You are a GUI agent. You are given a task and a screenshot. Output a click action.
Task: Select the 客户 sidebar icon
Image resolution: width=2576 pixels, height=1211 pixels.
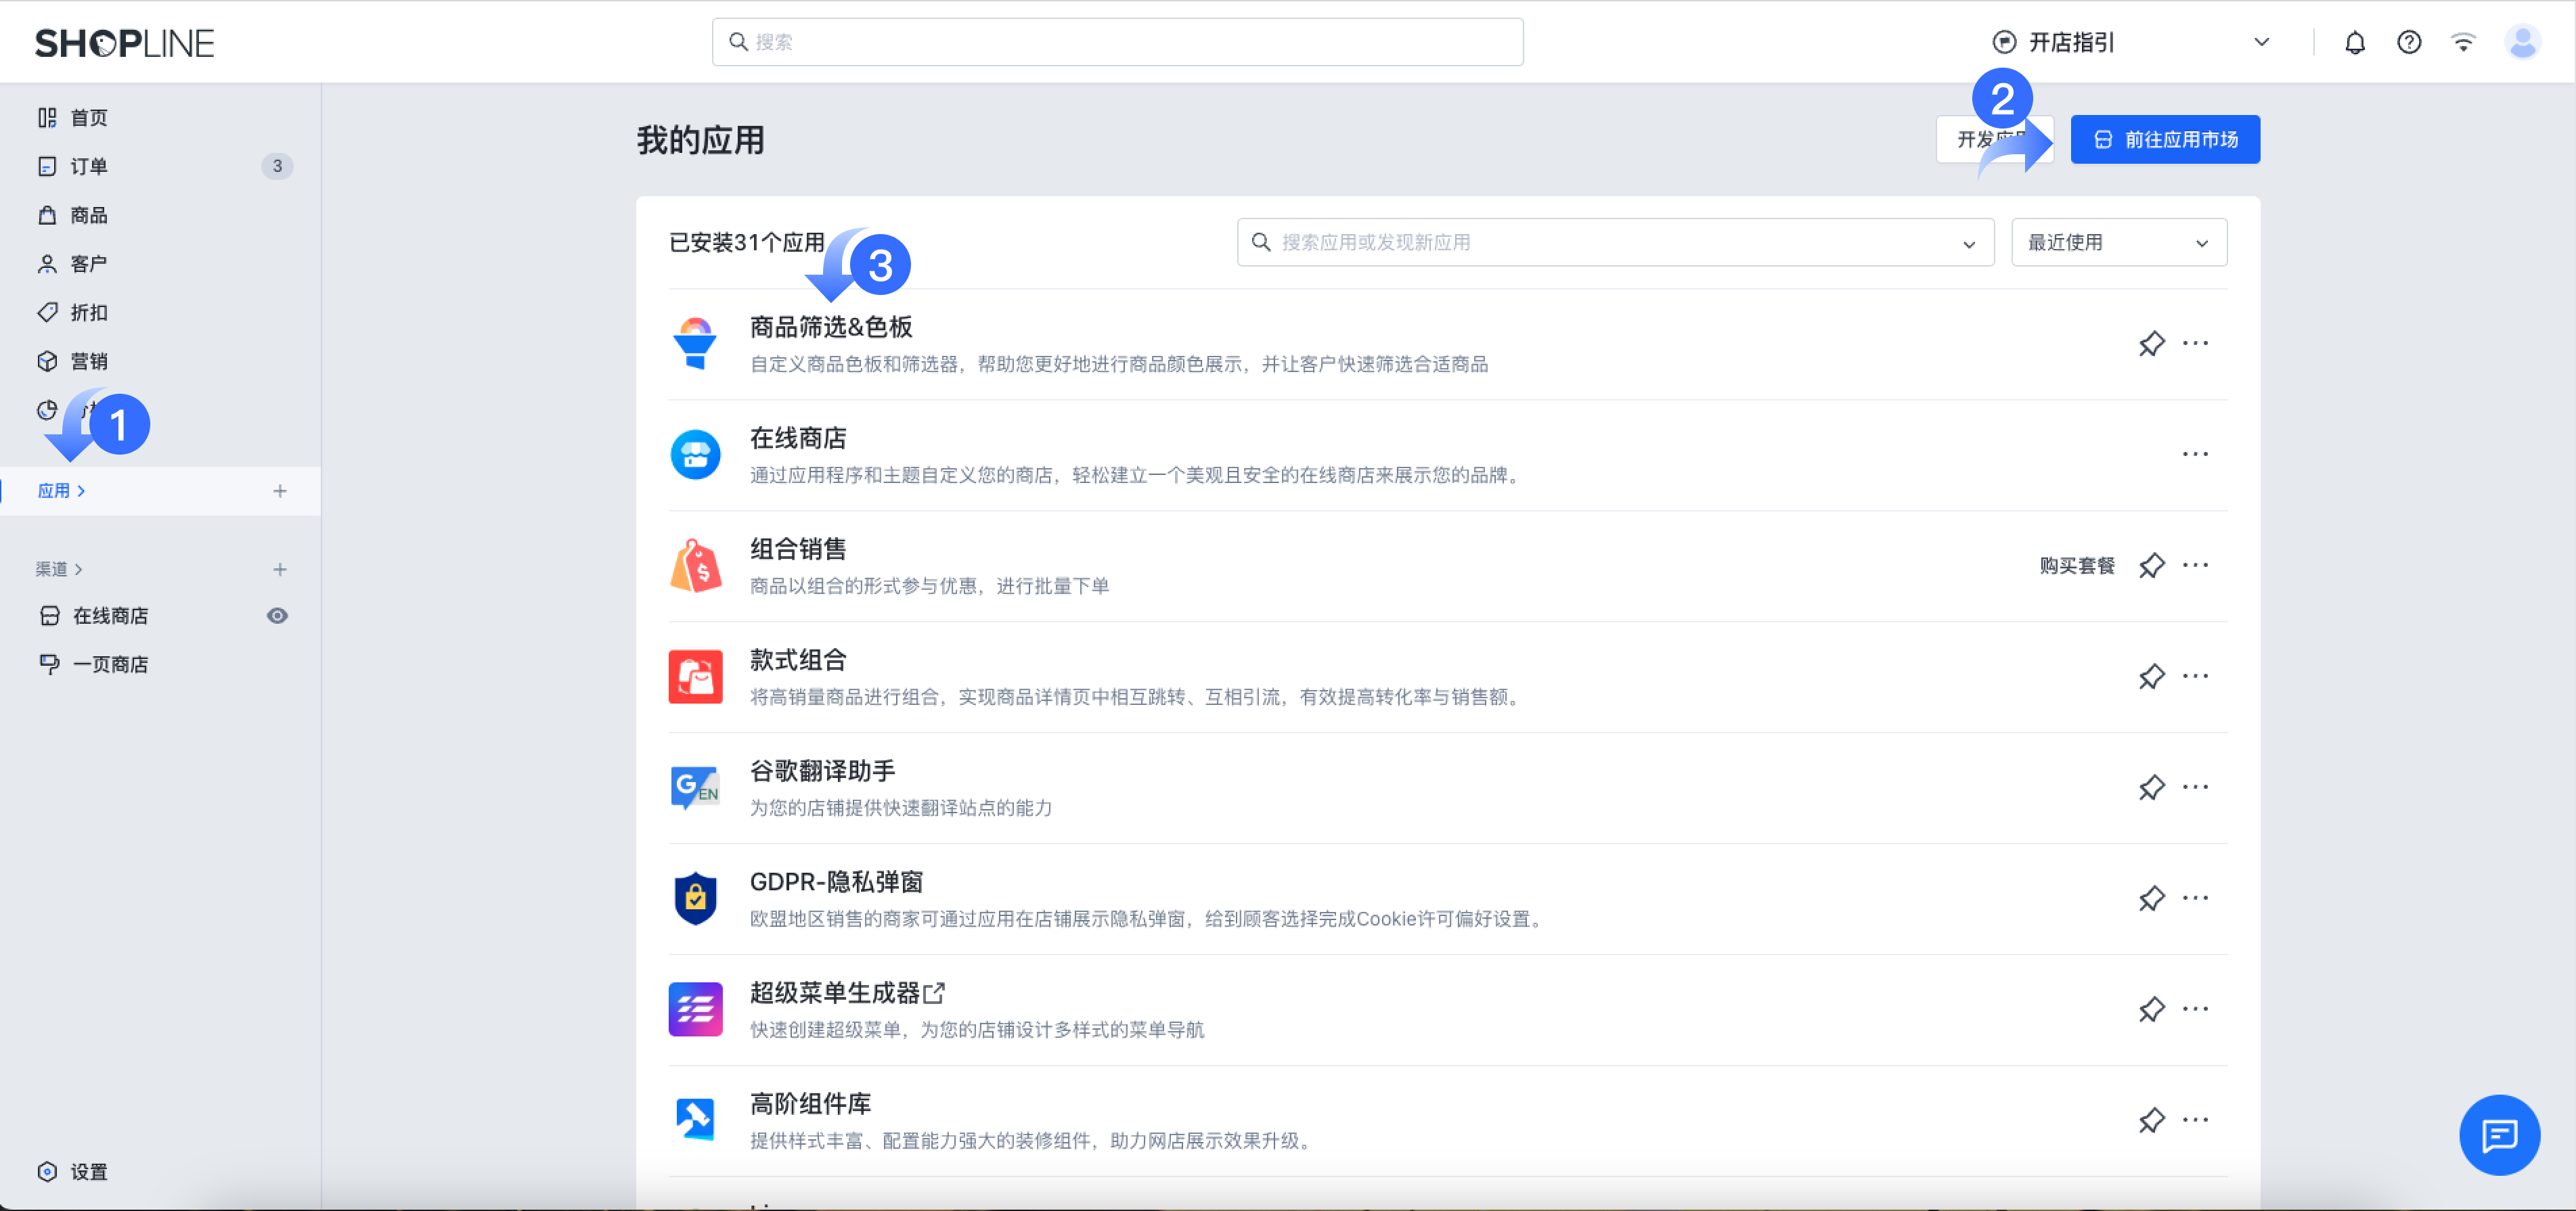(48, 262)
